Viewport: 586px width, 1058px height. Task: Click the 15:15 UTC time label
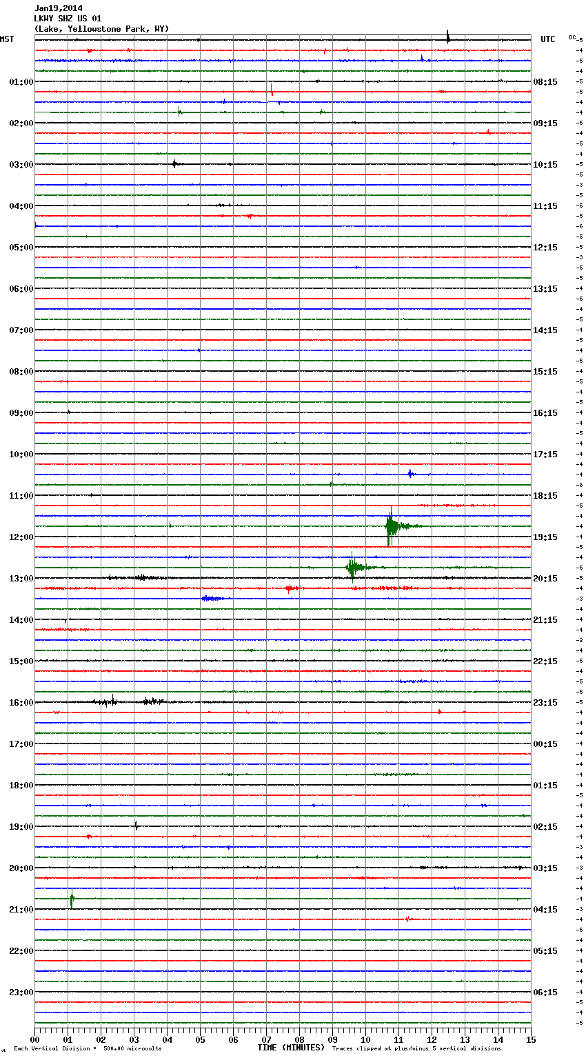tap(545, 372)
